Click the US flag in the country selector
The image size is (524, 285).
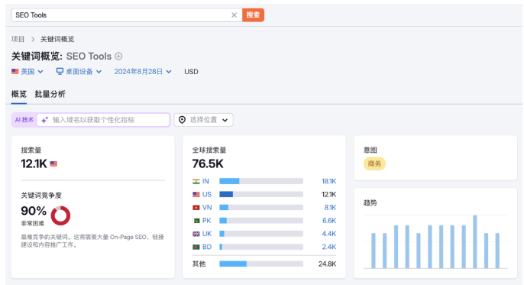15,72
